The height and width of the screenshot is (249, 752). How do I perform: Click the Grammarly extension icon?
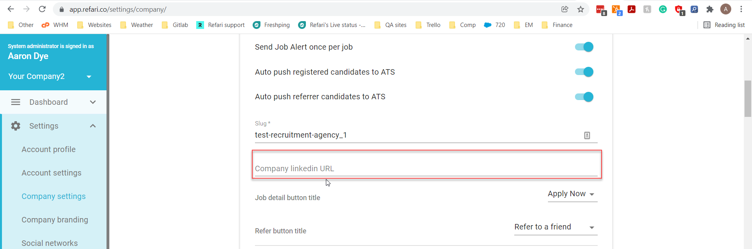click(663, 9)
